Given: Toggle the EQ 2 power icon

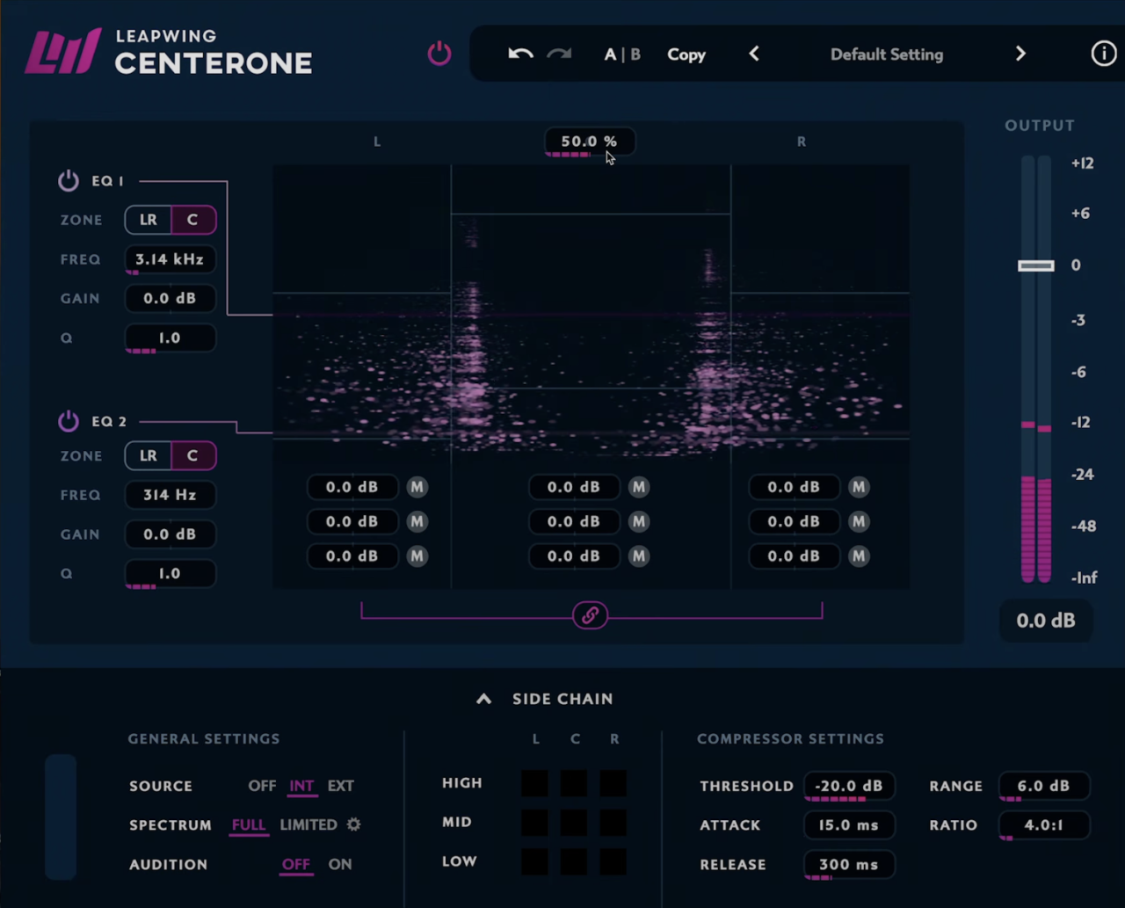Looking at the screenshot, I should click(69, 421).
